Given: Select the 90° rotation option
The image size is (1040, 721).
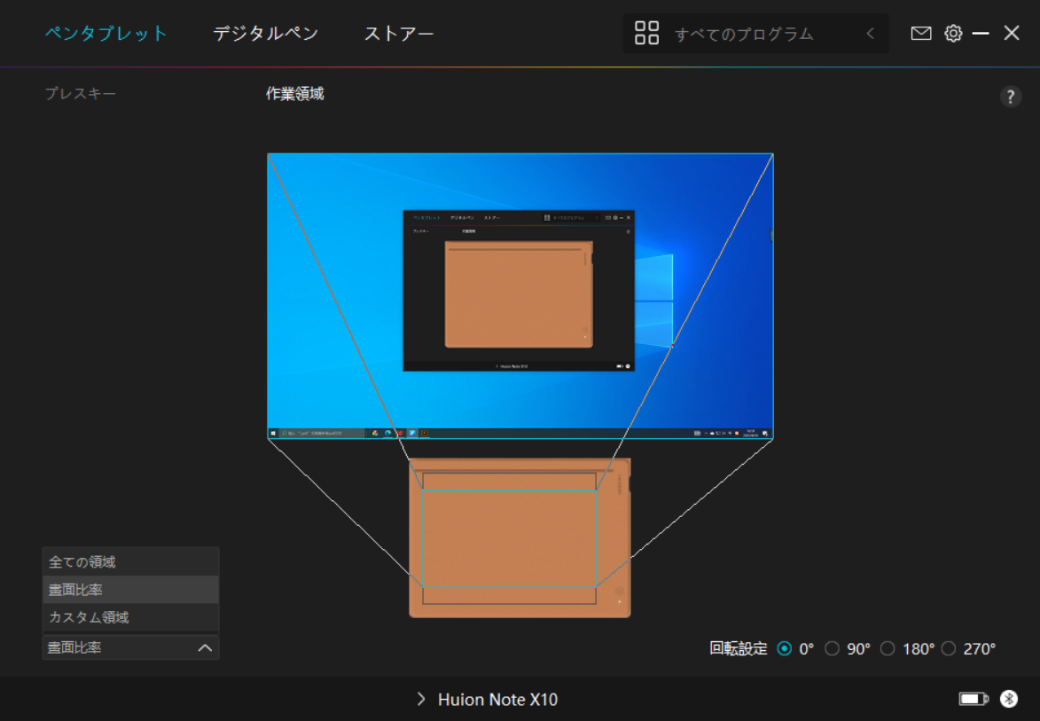Looking at the screenshot, I should pyautogui.click(x=832, y=648).
